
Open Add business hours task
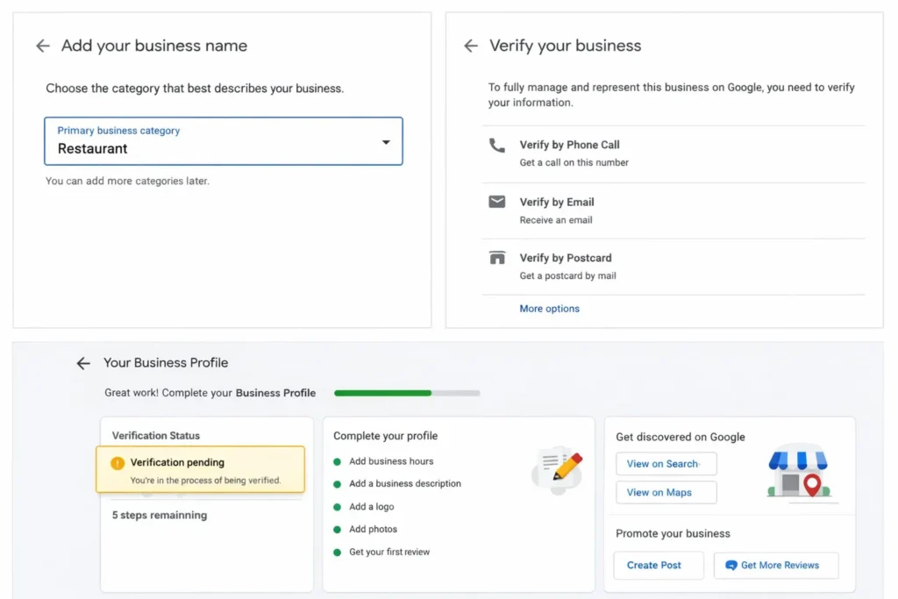pyautogui.click(x=391, y=461)
